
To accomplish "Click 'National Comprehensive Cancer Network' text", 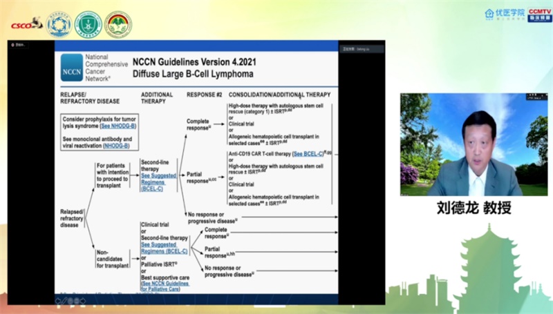I will pyautogui.click(x=106, y=68).
